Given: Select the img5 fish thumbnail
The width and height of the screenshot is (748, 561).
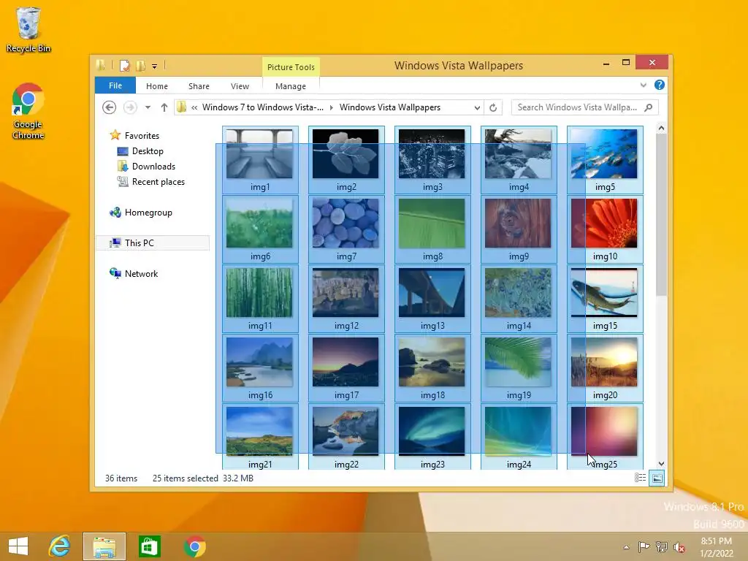Looking at the screenshot, I should (x=604, y=154).
